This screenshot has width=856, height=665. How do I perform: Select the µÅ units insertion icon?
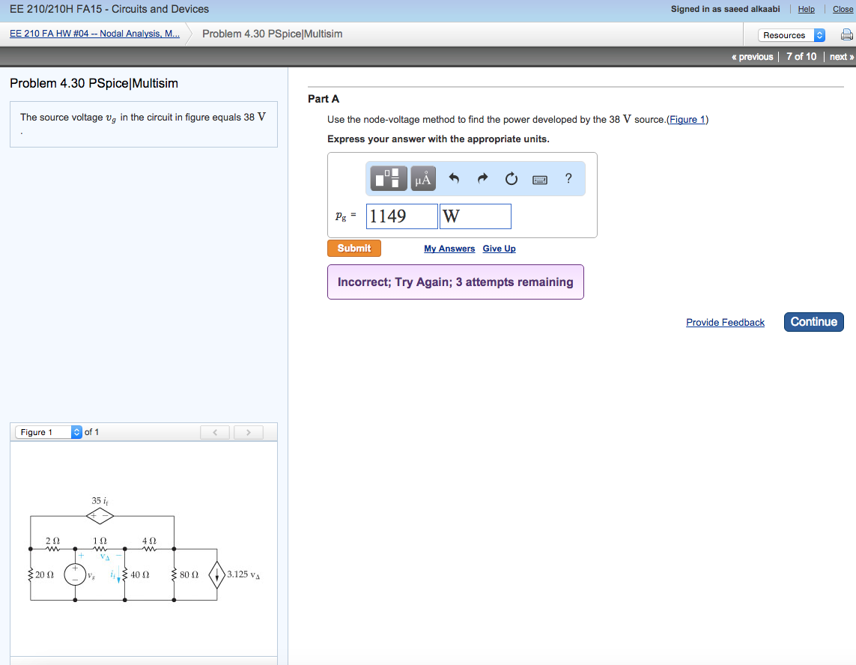(x=422, y=177)
